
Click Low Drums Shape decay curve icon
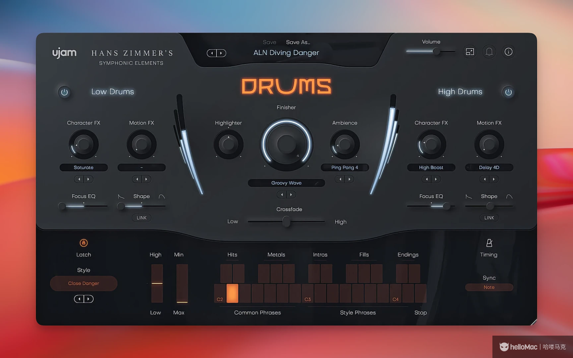click(x=121, y=196)
